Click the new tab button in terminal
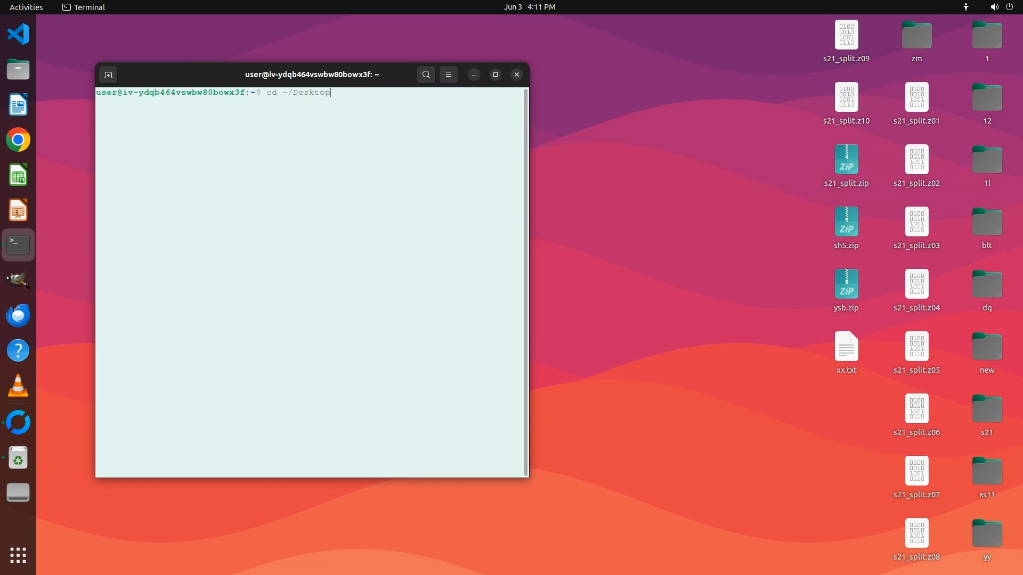 coord(108,75)
